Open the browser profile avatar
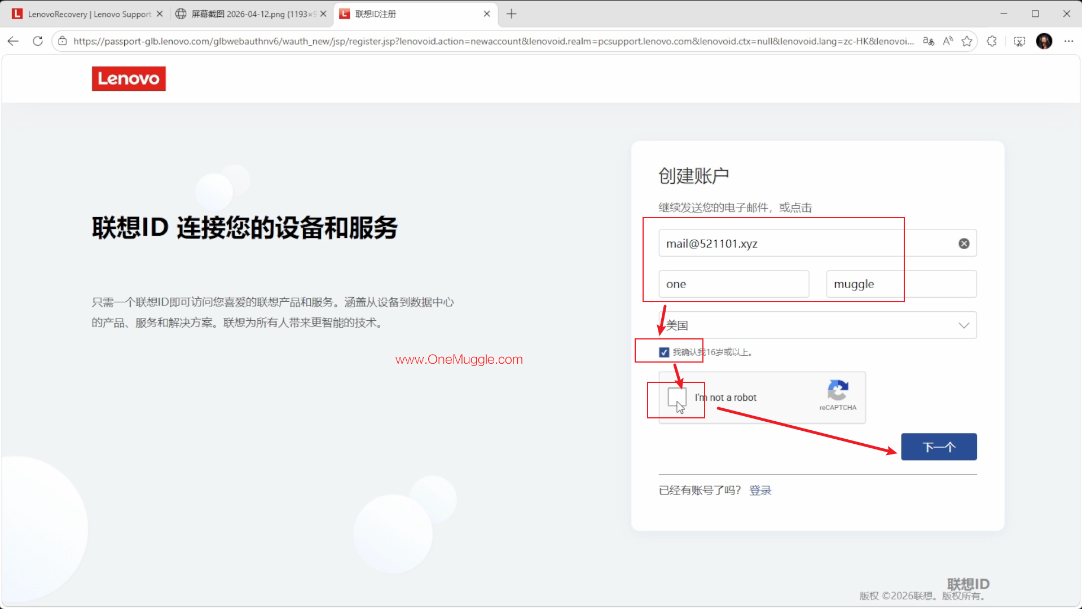 click(1044, 41)
